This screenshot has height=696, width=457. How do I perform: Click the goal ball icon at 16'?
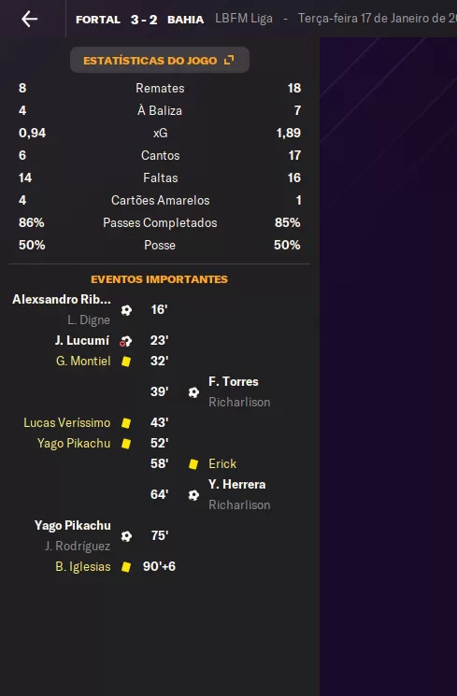click(126, 310)
